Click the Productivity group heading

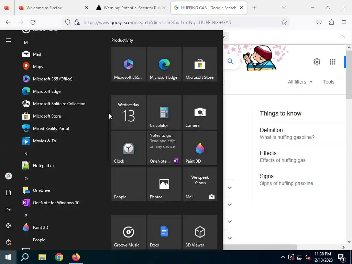[122, 40]
